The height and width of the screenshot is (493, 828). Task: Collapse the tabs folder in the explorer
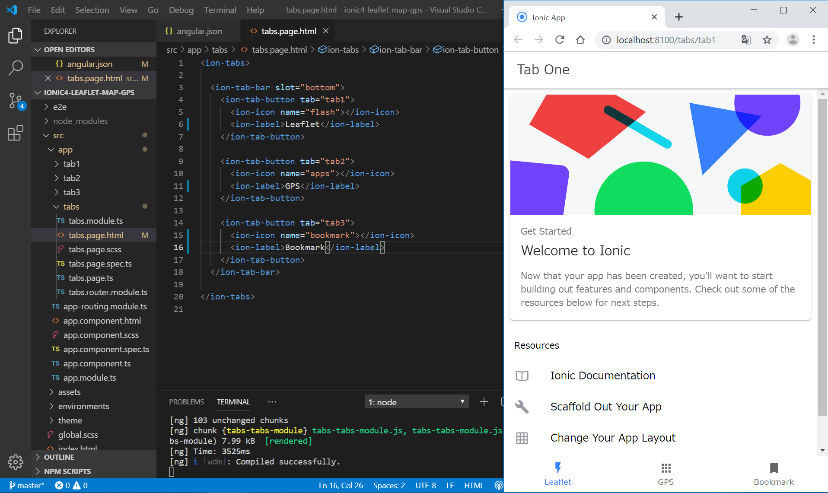click(x=71, y=207)
